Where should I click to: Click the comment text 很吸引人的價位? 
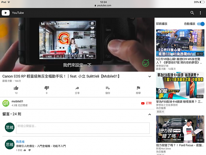pos(41,146)
